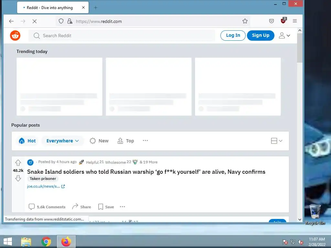This screenshot has width=331, height=248.
Task: Expand the user profile dropdown
Action: (x=284, y=36)
